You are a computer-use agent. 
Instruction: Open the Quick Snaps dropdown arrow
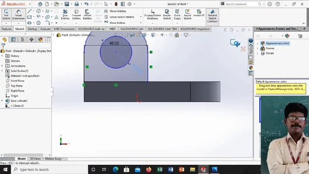177,23
